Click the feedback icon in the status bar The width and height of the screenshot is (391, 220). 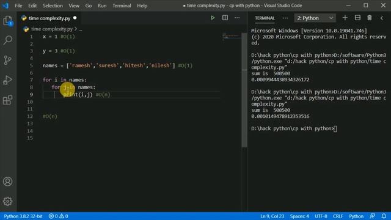[x=372, y=216]
